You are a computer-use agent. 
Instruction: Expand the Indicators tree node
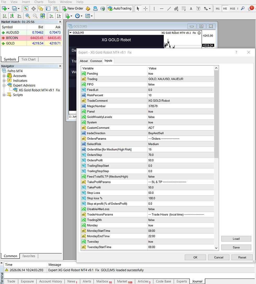4,81
